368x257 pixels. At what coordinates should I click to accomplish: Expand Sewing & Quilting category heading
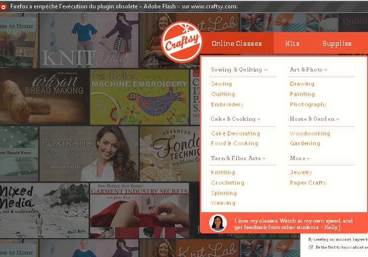[239, 70]
